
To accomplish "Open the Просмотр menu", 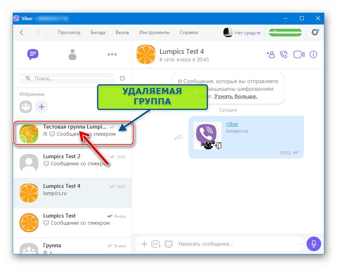I will (69, 32).
